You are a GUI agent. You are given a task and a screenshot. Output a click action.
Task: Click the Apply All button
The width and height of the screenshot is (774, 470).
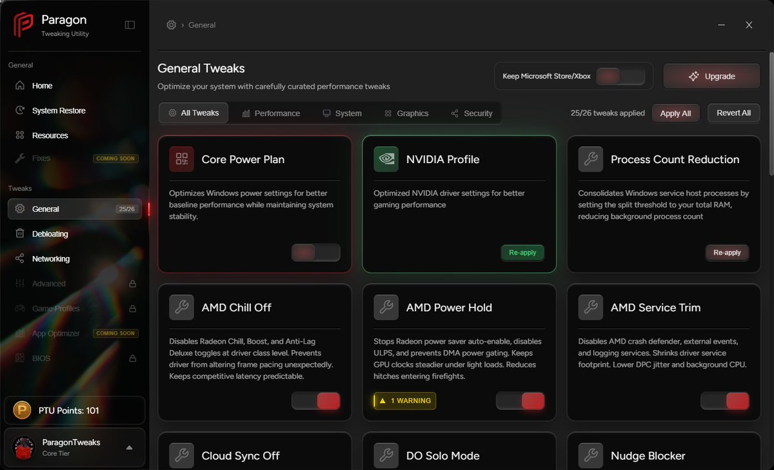(675, 113)
